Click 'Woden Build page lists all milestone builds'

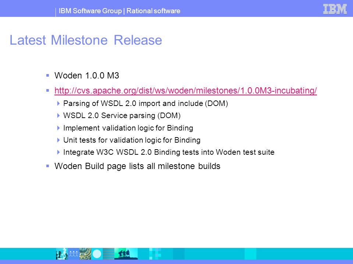[x=137, y=166]
